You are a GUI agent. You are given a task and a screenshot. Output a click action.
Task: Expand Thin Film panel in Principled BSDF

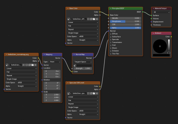pyautogui.click(x=111, y=54)
